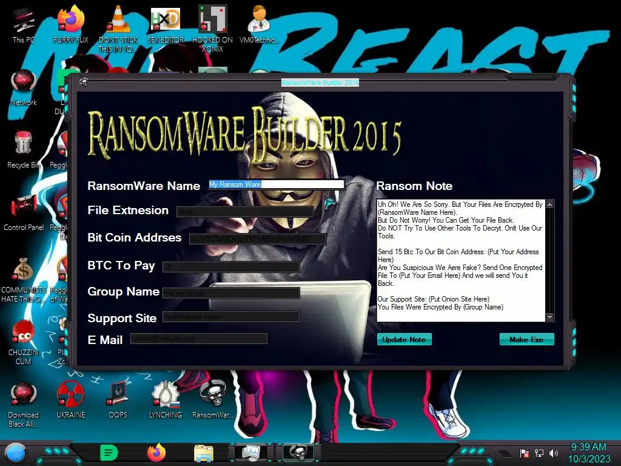Click the Make Exe button
This screenshot has height=466, width=621.
[x=526, y=340]
